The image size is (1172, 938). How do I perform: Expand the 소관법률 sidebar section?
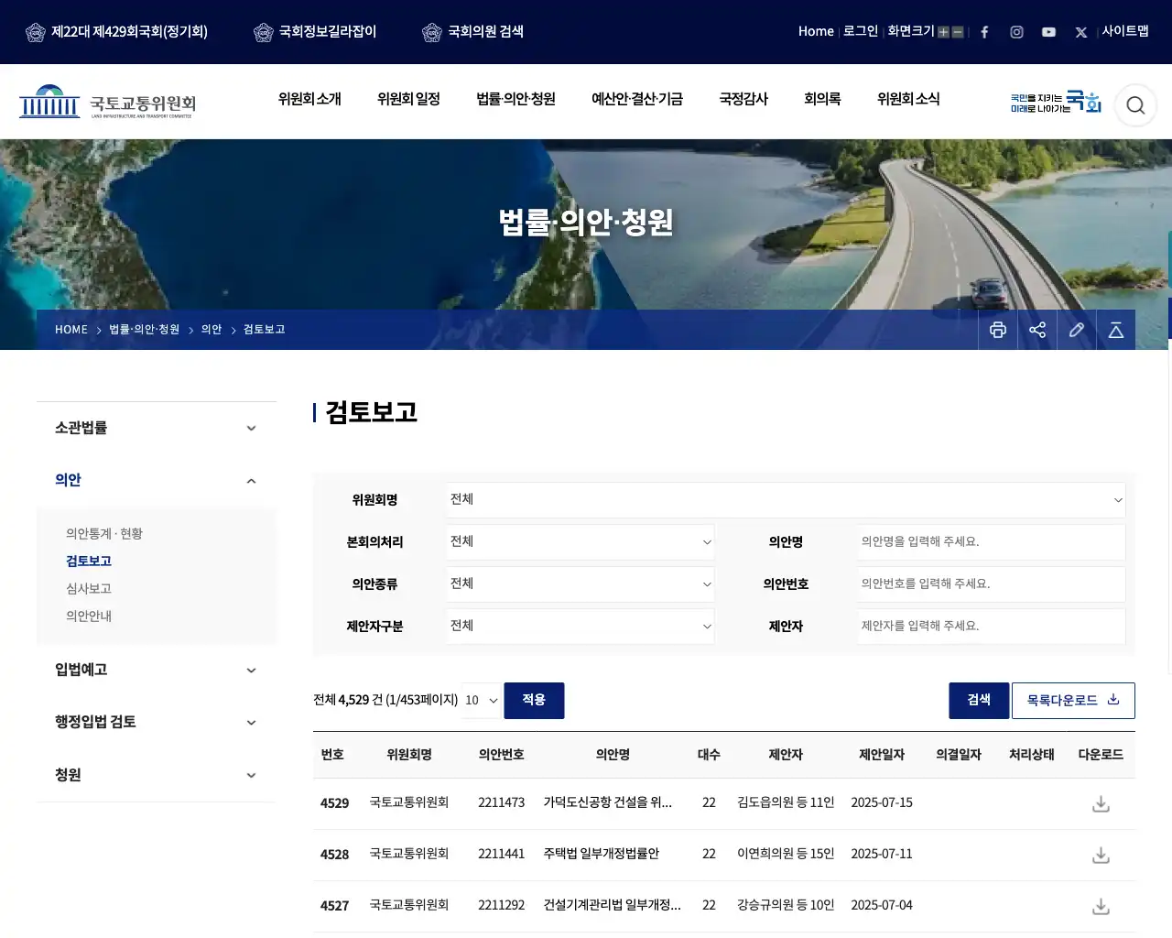coord(156,428)
